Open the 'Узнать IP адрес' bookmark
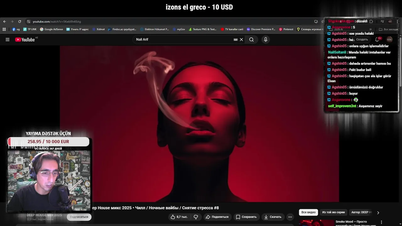The image size is (402, 226). tap(77, 29)
